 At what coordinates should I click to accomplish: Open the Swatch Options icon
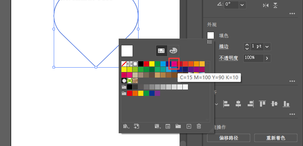pyautogui.click(x=168, y=126)
